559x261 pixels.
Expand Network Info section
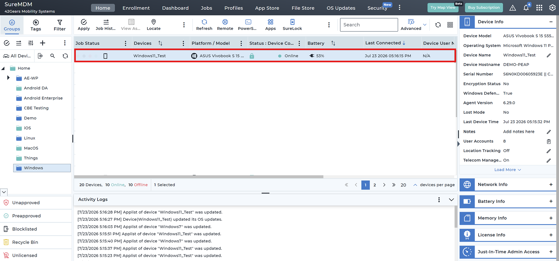click(551, 184)
